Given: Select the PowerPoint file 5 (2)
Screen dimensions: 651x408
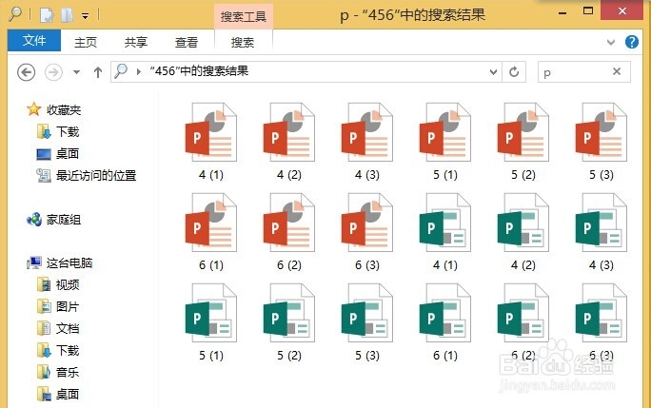Looking at the screenshot, I should [523, 141].
